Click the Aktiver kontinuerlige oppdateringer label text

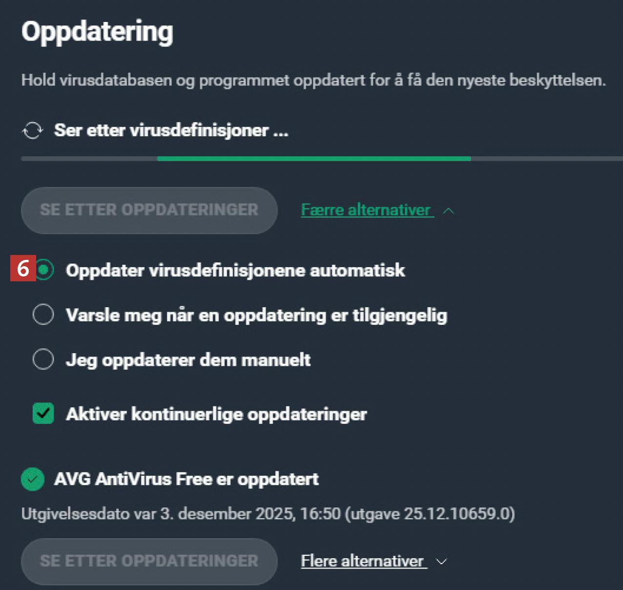pos(216,414)
